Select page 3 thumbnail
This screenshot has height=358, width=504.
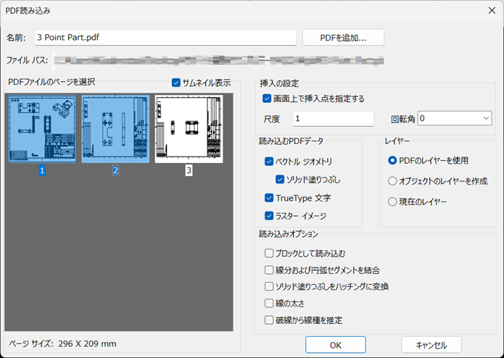coord(189,129)
